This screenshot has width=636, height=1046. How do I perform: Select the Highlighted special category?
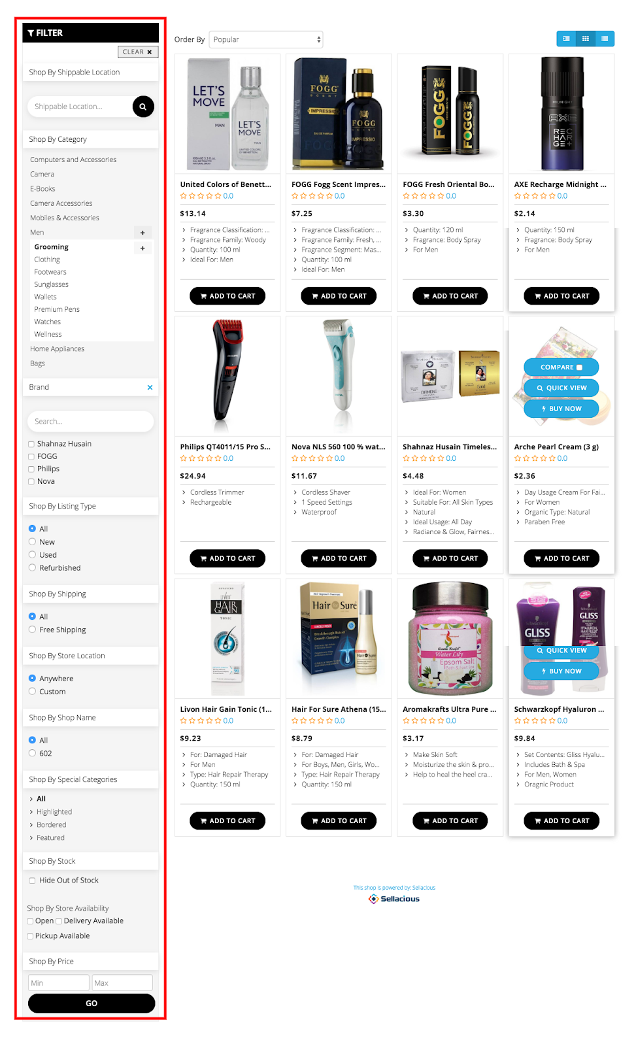54,812
